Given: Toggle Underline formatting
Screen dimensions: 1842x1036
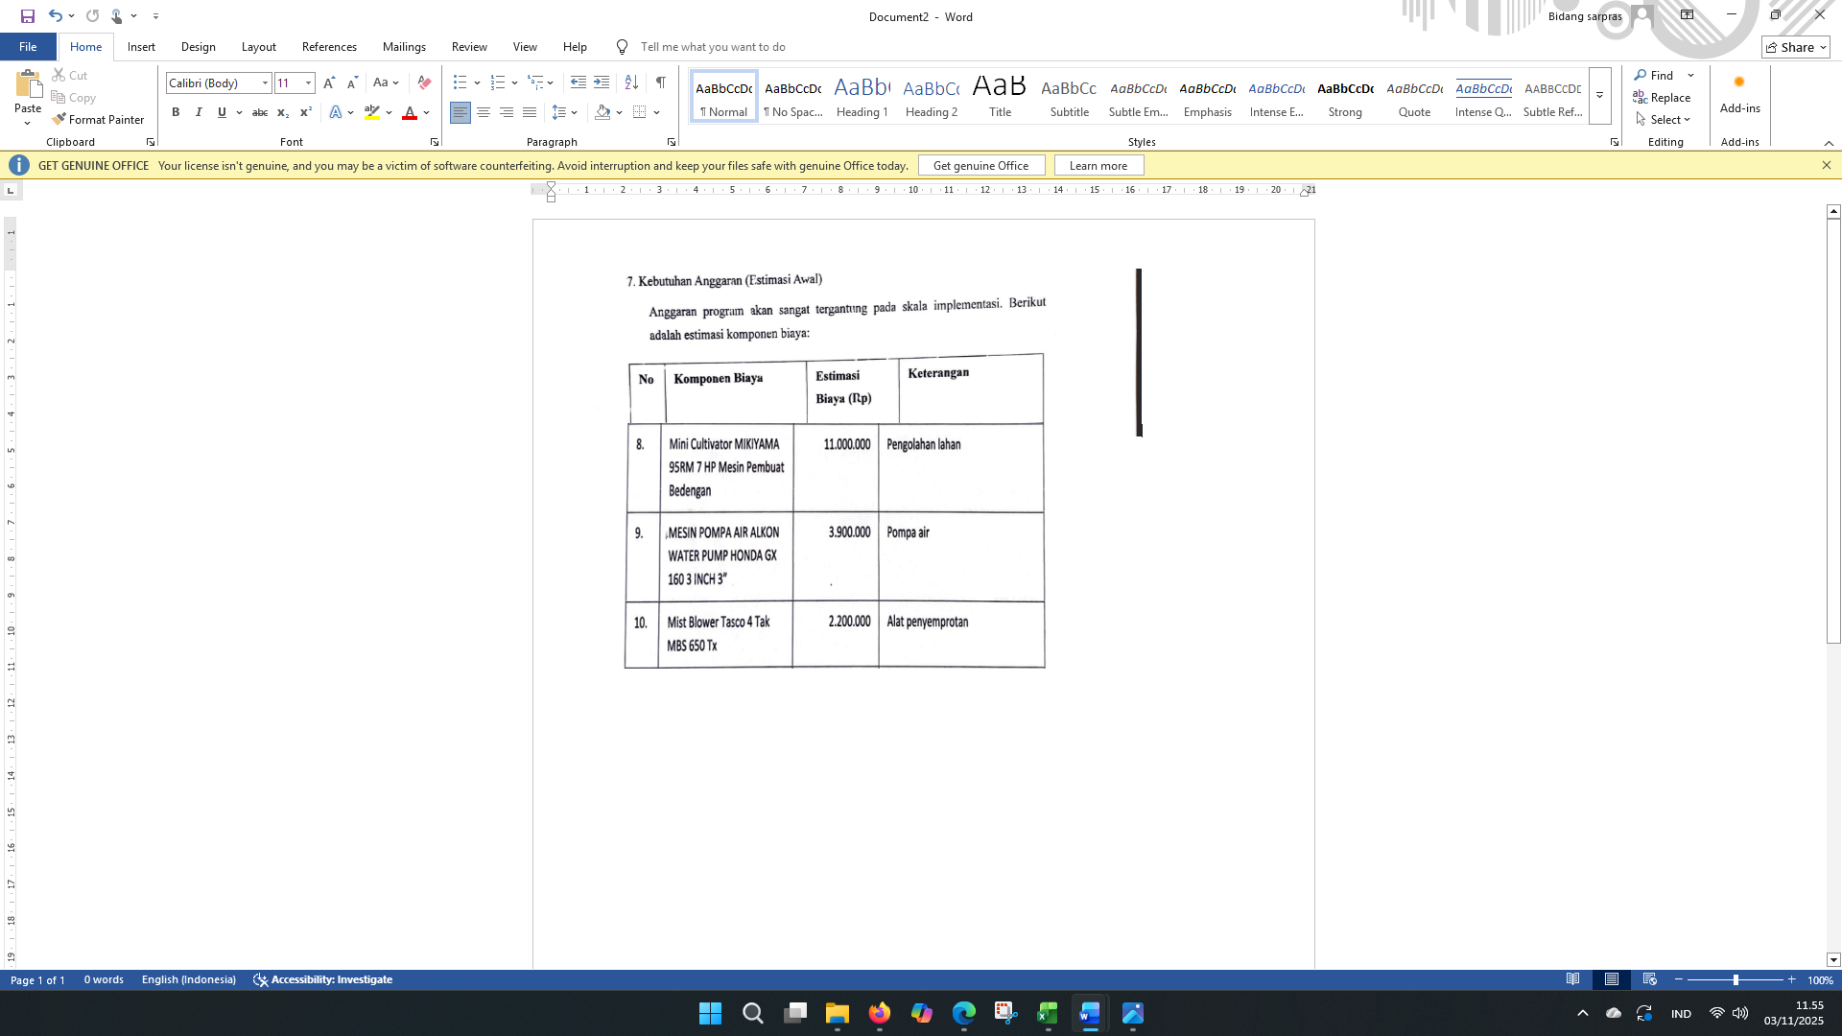Looking at the screenshot, I should click(222, 113).
